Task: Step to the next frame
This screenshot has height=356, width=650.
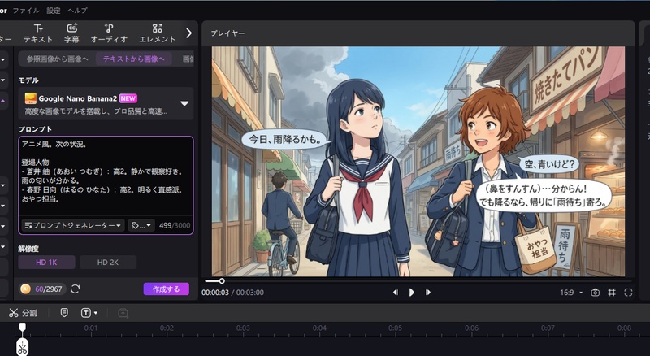Action: (428, 293)
